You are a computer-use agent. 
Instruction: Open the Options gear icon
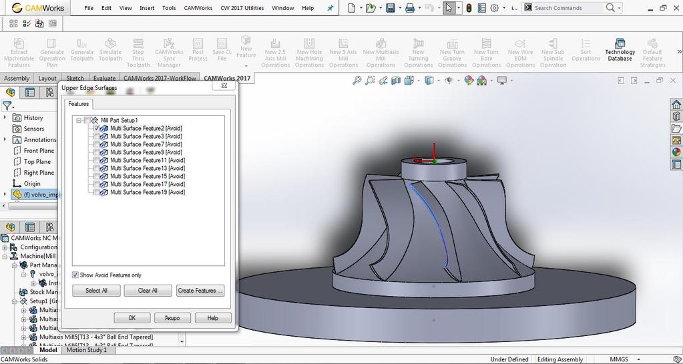[495, 8]
